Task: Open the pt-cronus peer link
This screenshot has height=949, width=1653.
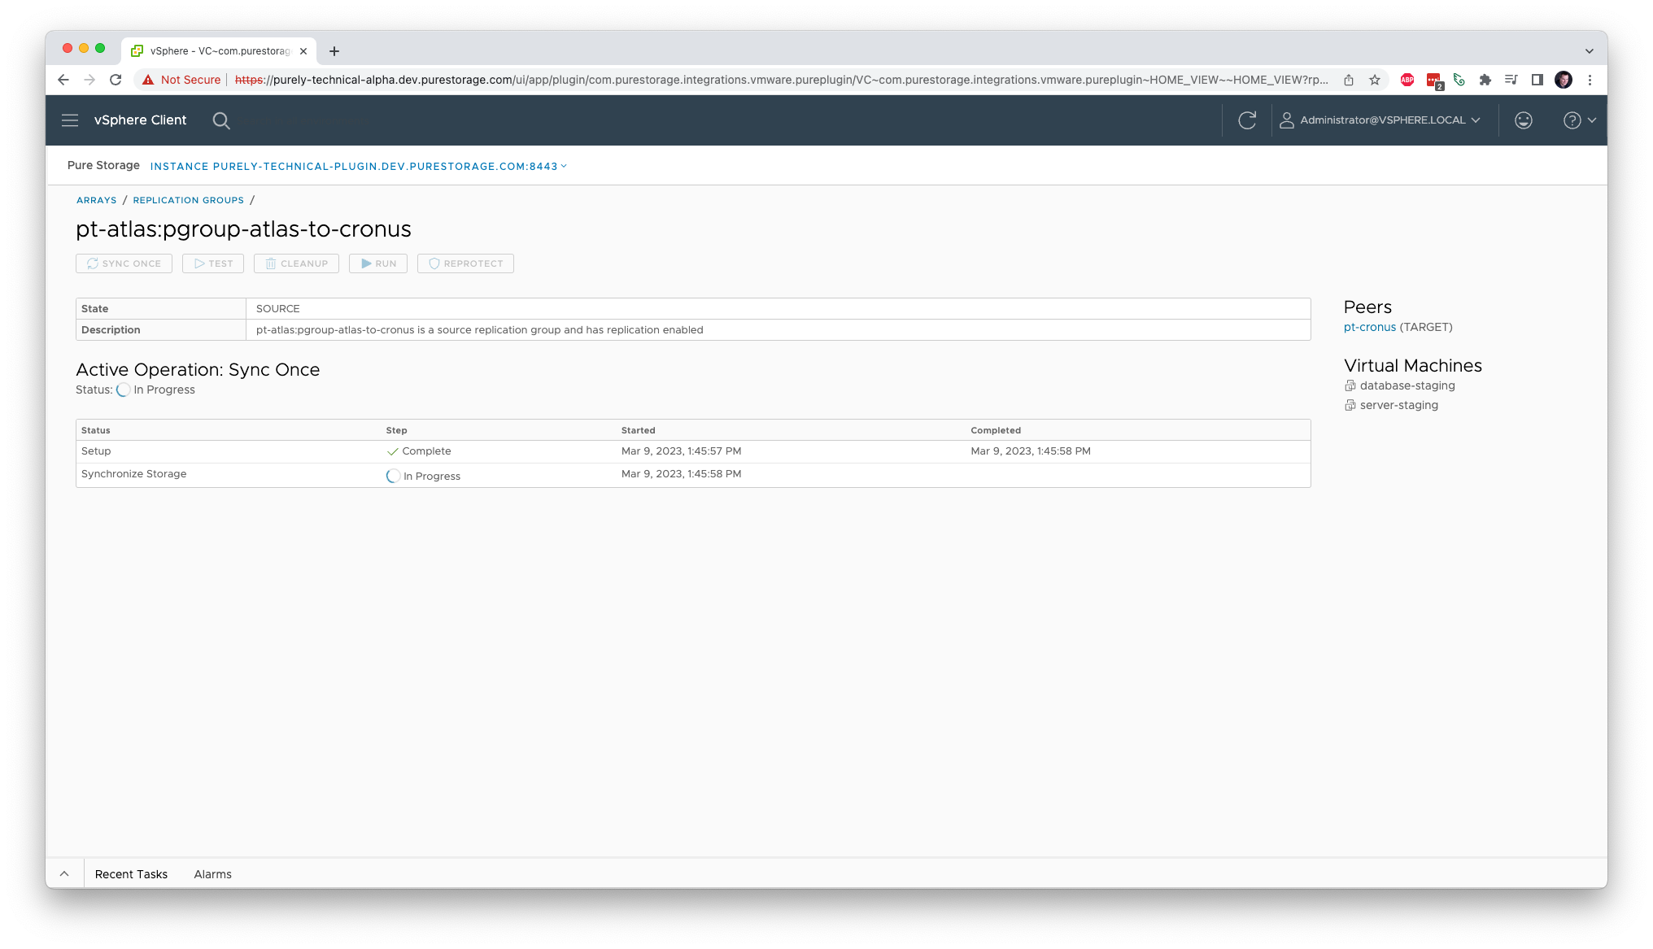Action: coord(1370,327)
